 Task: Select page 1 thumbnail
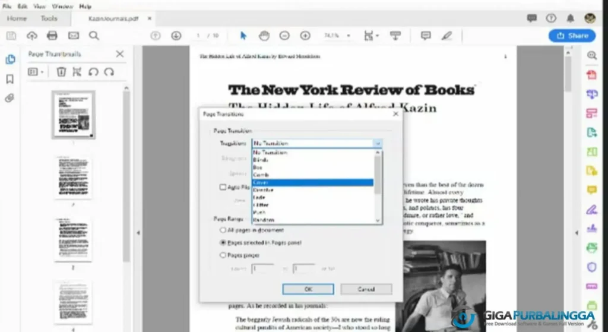click(x=73, y=115)
